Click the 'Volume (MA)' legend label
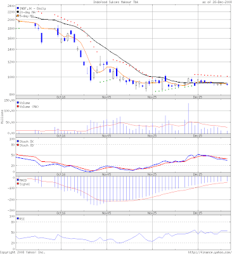 coord(29,107)
